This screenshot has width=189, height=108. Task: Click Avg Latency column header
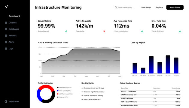coord(176,88)
